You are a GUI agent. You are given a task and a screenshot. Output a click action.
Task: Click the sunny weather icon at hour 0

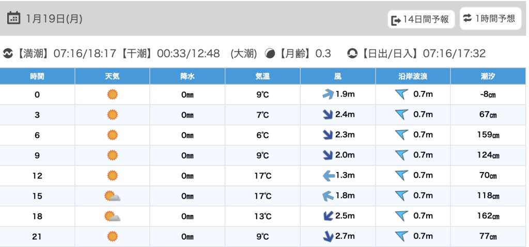click(x=112, y=95)
